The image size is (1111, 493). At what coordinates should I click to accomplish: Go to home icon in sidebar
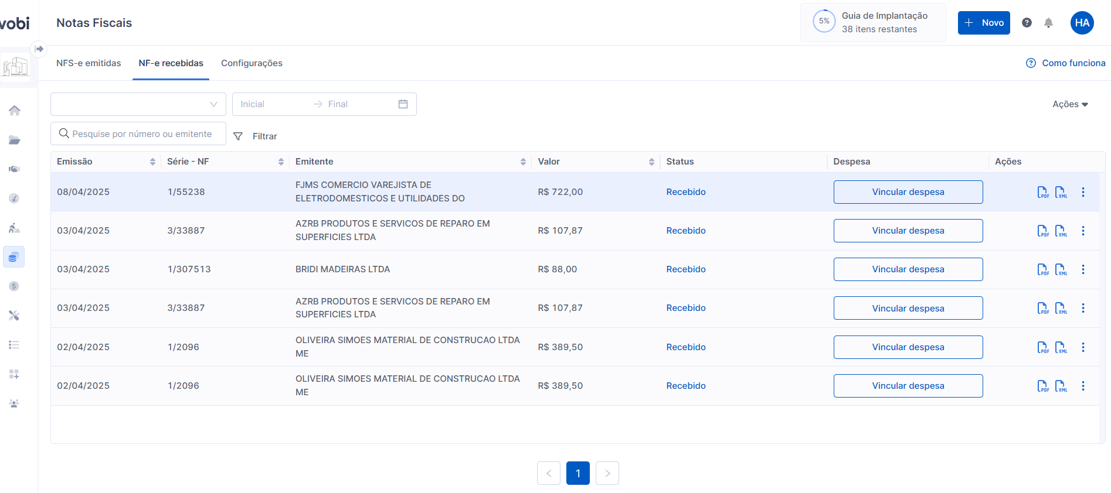(x=15, y=111)
